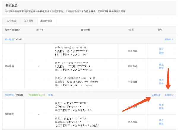Click 新增地址 in the 京东物流 header row

tap(169, 95)
